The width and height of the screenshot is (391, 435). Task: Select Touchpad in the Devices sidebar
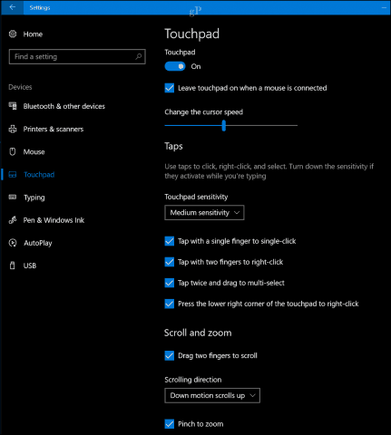coord(39,175)
